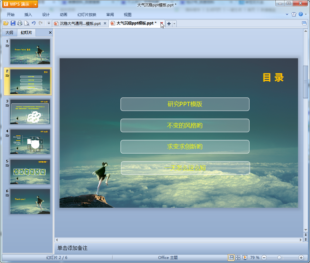
Task: Select slide 5 thumbnail
Action: click(30, 172)
